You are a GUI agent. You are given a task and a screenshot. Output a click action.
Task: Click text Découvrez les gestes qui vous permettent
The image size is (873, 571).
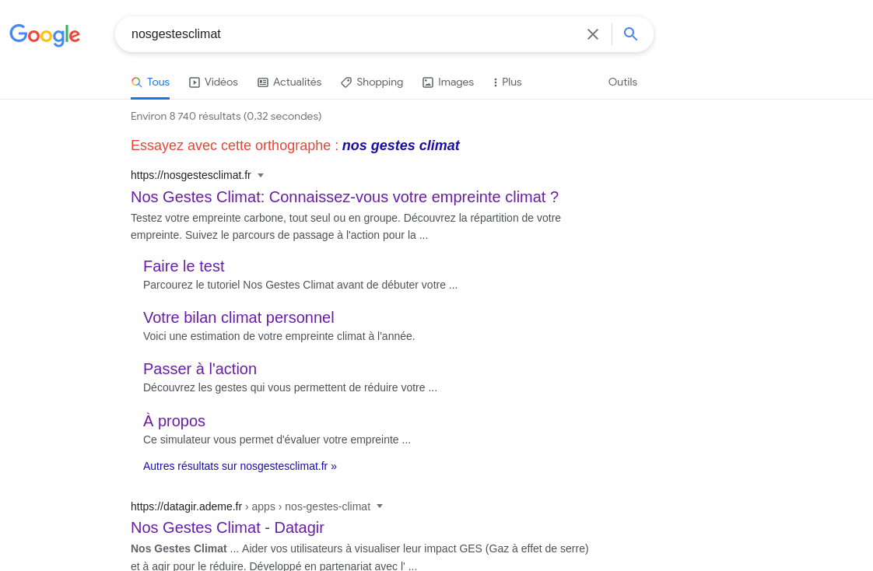290,387
